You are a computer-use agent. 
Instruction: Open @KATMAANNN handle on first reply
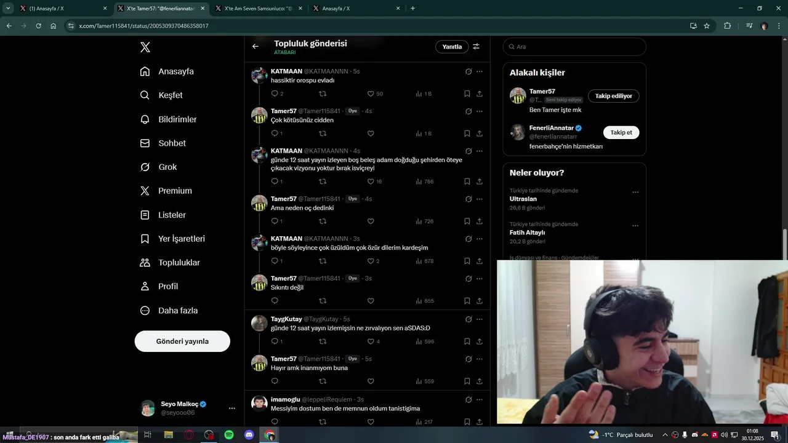[326, 71]
